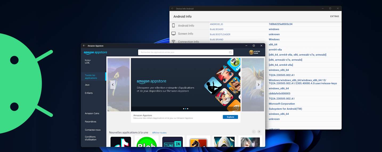The height and width of the screenshot is (152, 382).
Task: Open the TuneIn app thumbnail
Action: pyautogui.click(x=172, y=142)
